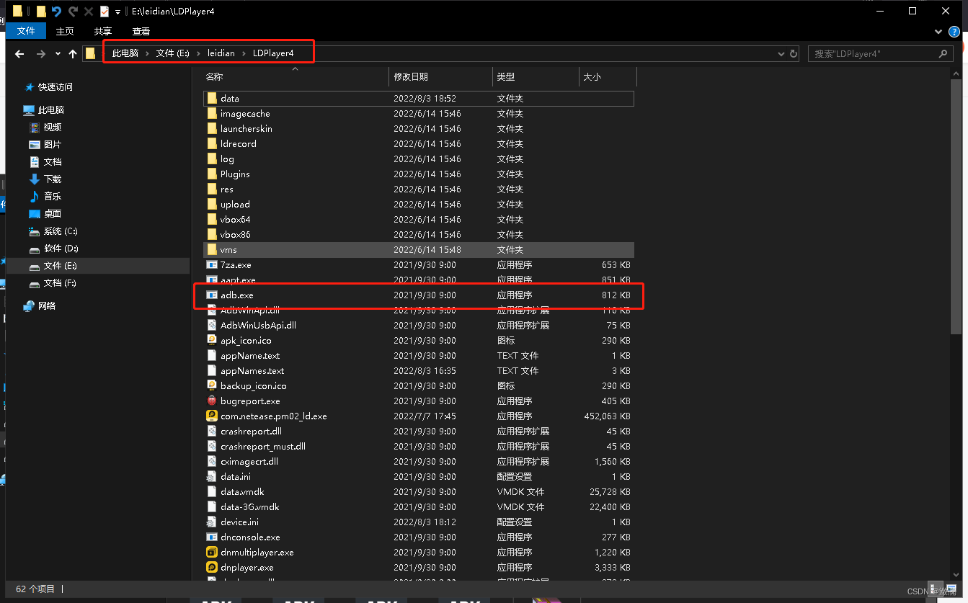Select the com.netease.pm02_ld.exe icon
Screen dimensions: 968x603
tap(212, 416)
